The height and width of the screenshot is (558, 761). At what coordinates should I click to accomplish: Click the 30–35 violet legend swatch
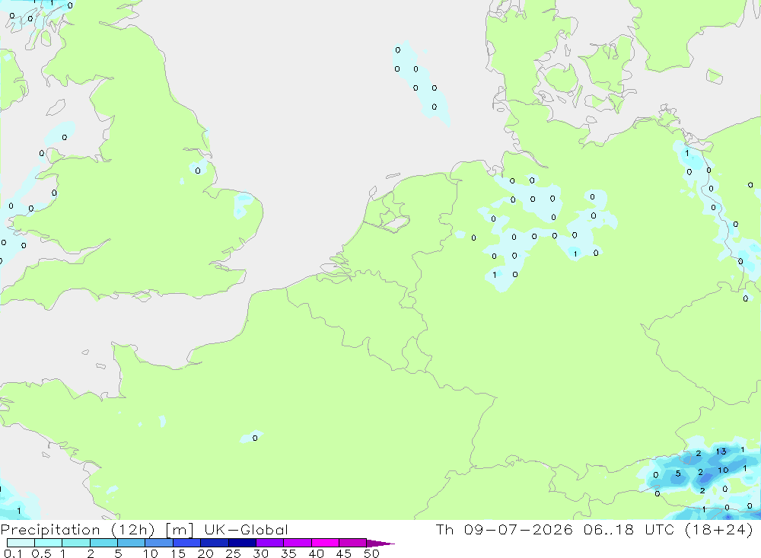269,543
